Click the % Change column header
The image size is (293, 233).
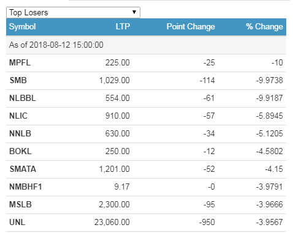click(264, 27)
